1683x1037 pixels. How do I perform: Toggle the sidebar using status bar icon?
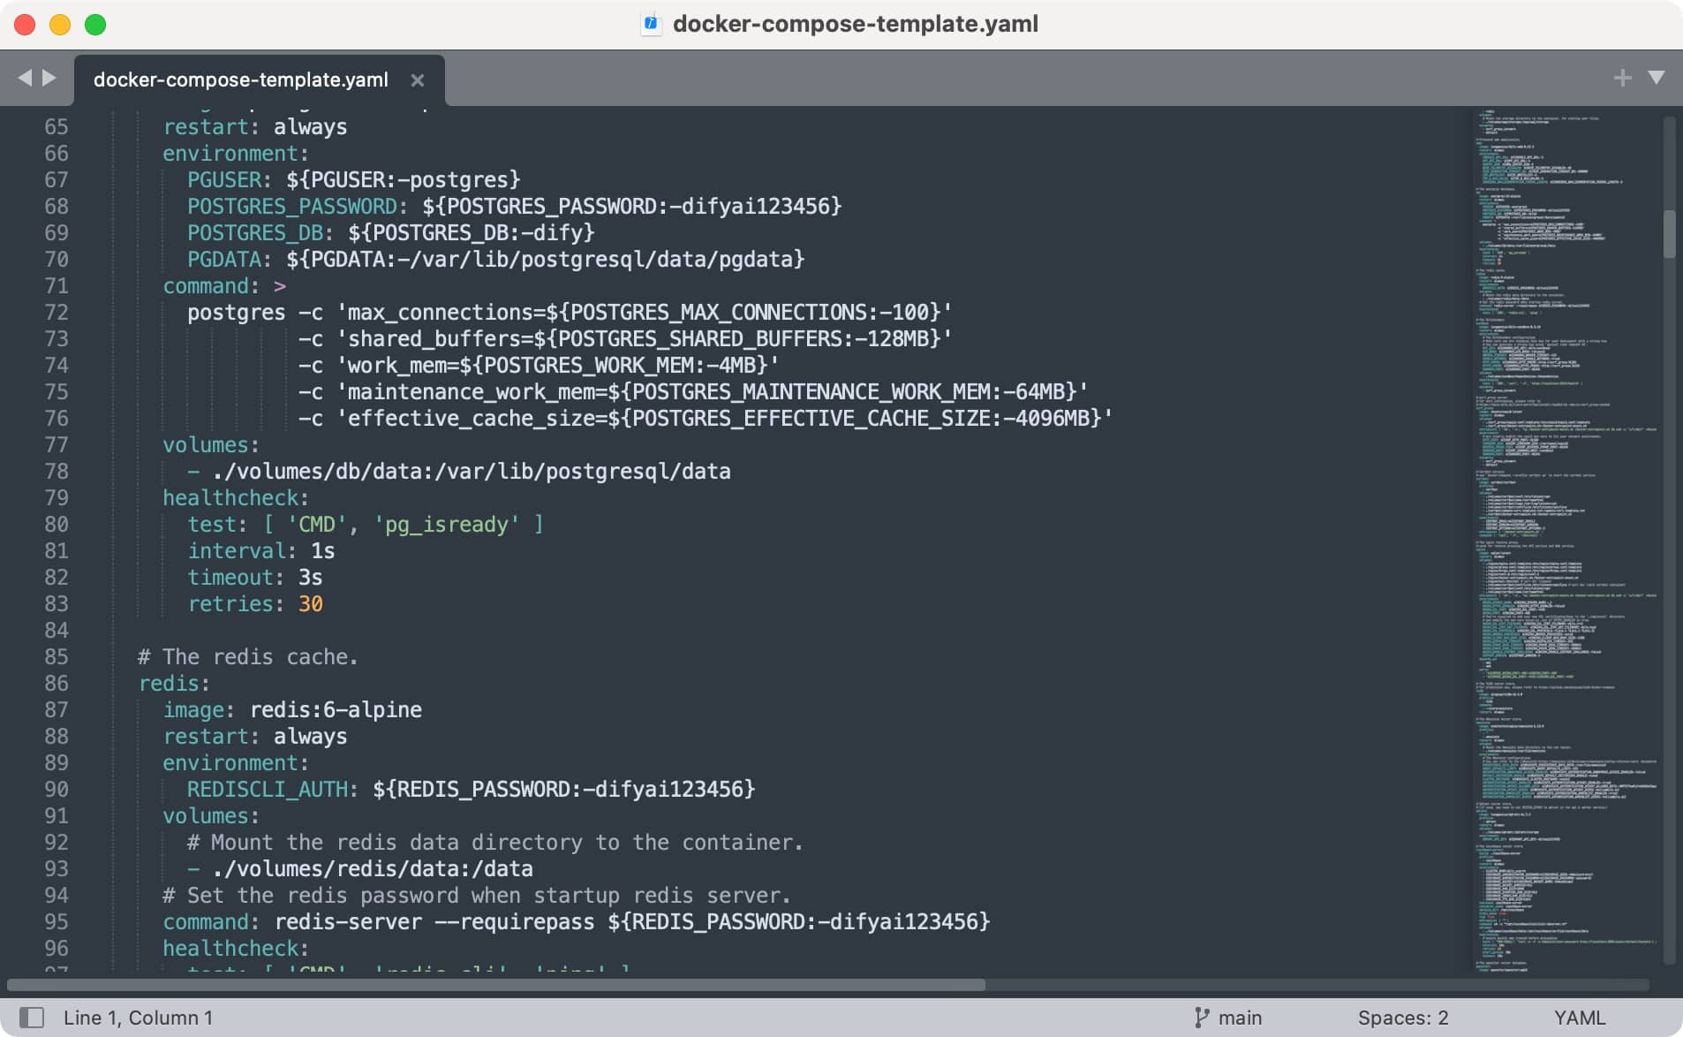point(32,1018)
